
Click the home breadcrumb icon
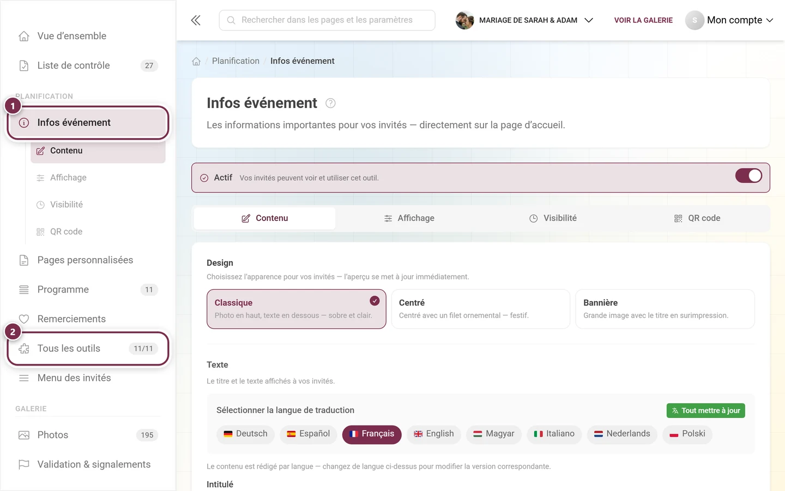(x=196, y=61)
